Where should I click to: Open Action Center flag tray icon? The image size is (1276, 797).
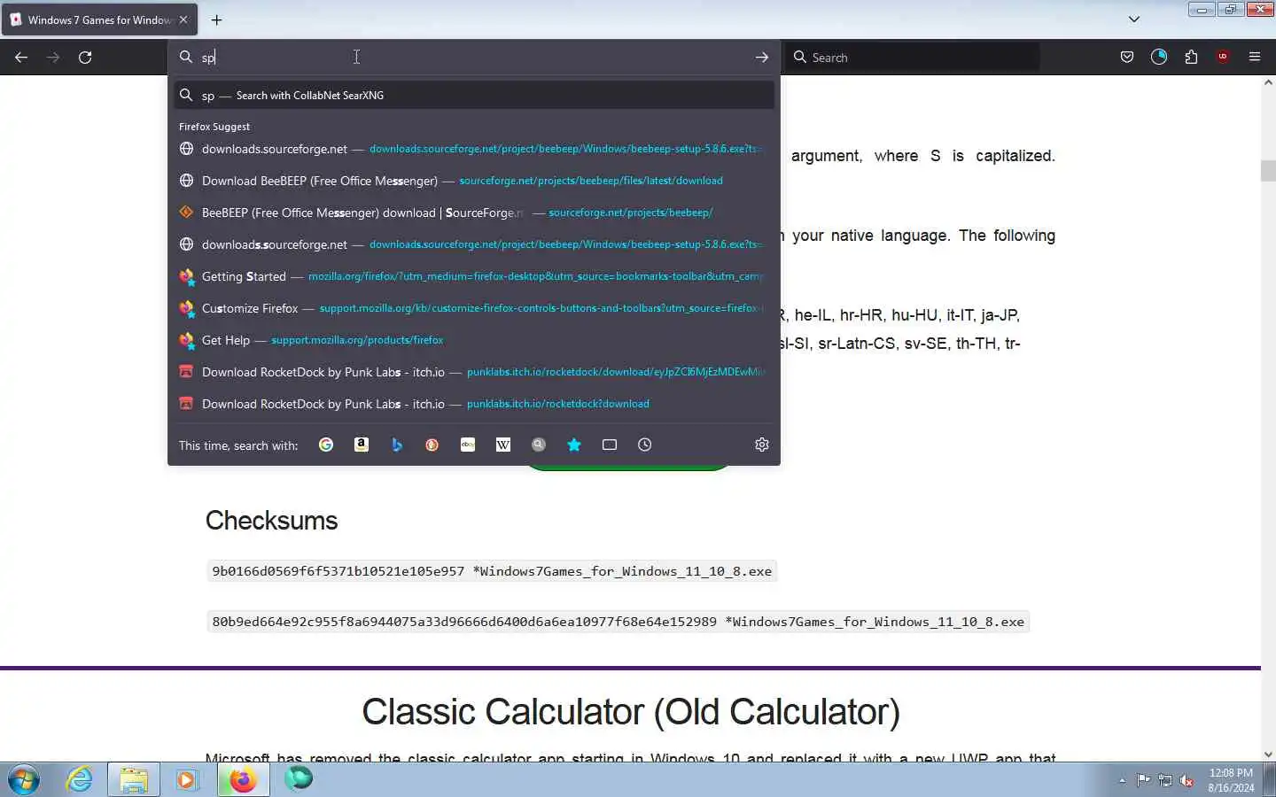click(1144, 780)
